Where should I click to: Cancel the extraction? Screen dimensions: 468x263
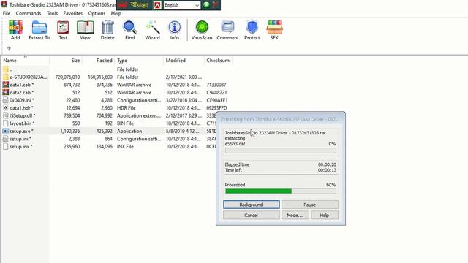pos(252,215)
